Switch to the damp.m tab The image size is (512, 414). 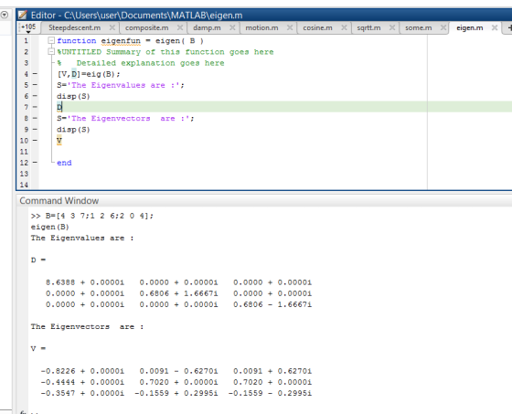pos(207,27)
